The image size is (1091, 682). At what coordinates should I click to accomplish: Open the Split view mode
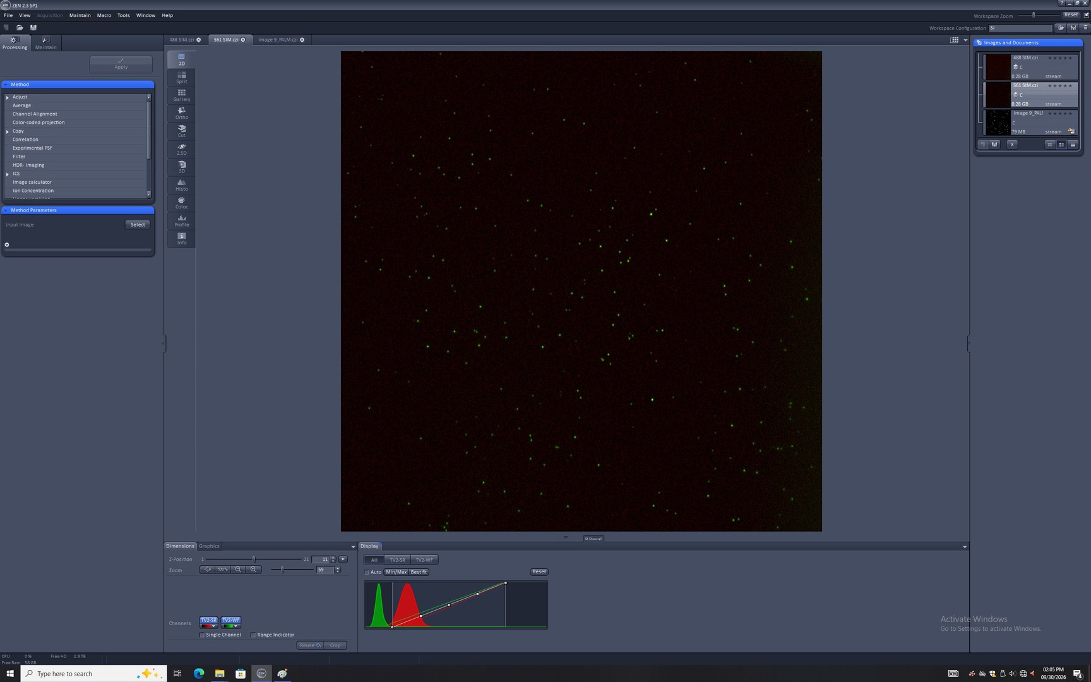tap(181, 78)
